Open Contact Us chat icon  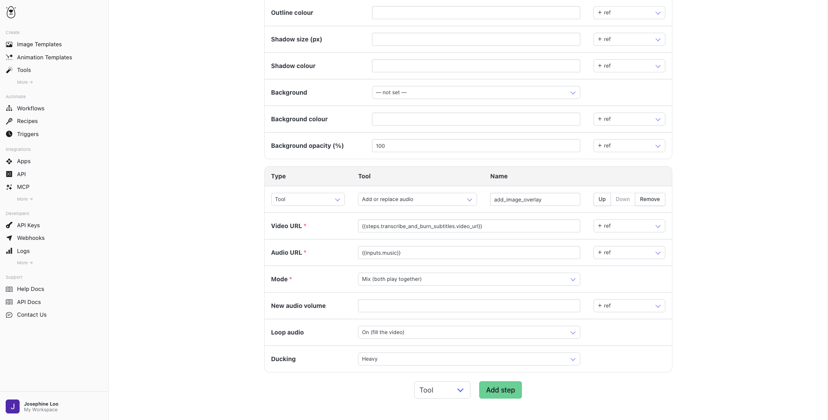(x=9, y=315)
